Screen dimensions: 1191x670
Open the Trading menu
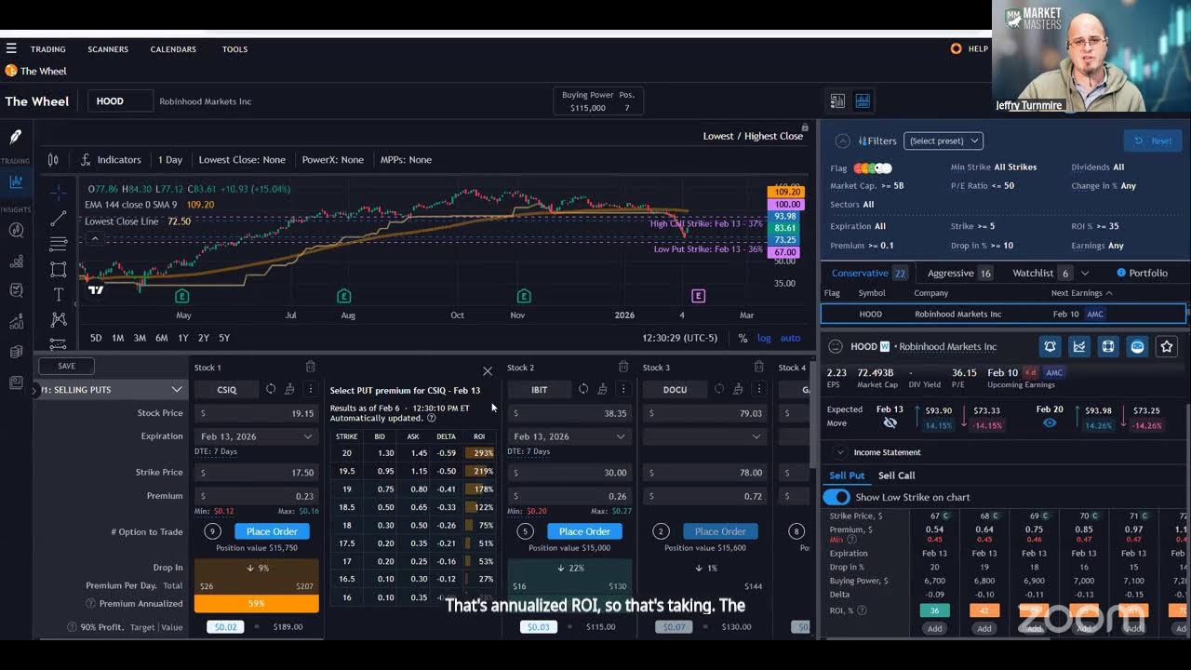47,49
